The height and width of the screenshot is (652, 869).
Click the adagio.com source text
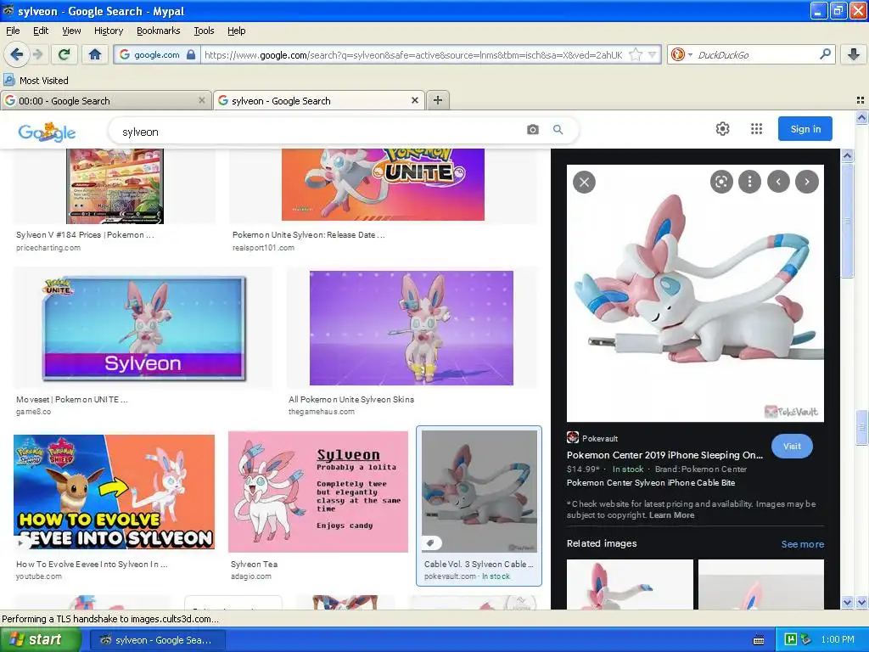(251, 576)
